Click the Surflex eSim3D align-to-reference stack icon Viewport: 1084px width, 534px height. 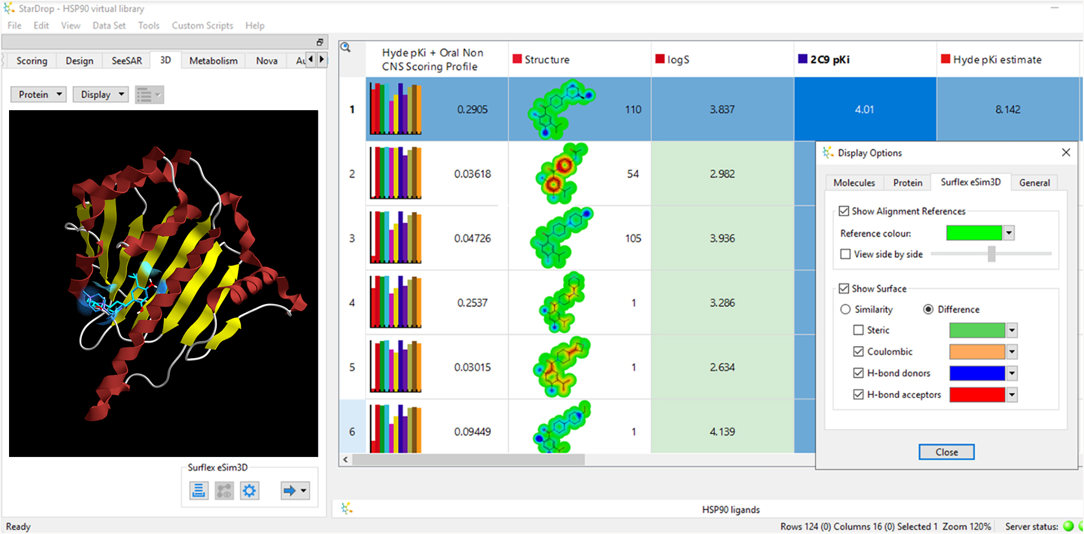pos(198,491)
